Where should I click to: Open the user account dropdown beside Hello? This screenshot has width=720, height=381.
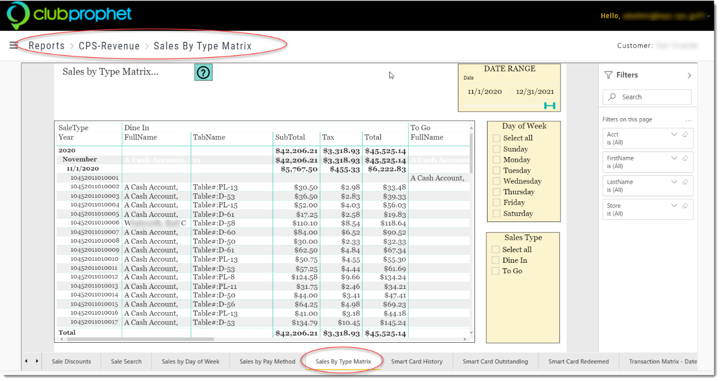(709, 17)
